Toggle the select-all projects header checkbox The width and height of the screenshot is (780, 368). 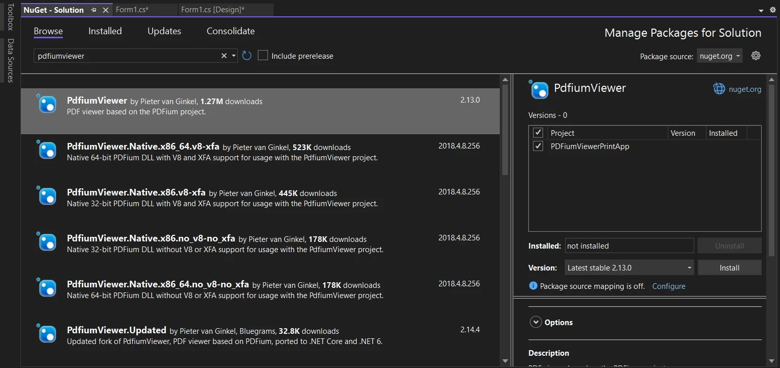click(x=538, y=133)
